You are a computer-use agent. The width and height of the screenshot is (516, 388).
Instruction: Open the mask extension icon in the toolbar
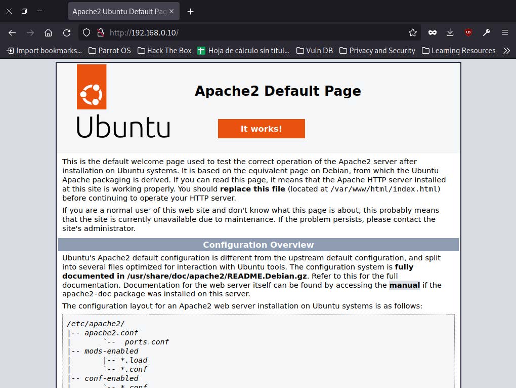pyautogui.click(x=433, y=32)
